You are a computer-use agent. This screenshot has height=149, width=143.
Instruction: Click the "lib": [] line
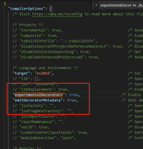(27, 79)
